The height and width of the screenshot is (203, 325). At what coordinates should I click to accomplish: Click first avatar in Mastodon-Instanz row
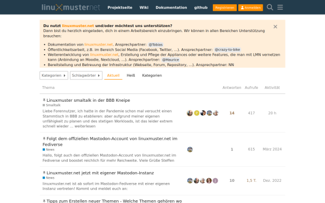click(190, 181)
